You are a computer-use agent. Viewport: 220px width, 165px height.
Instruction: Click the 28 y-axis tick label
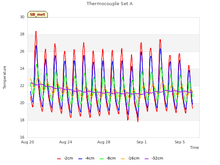(x=22, y=34)
